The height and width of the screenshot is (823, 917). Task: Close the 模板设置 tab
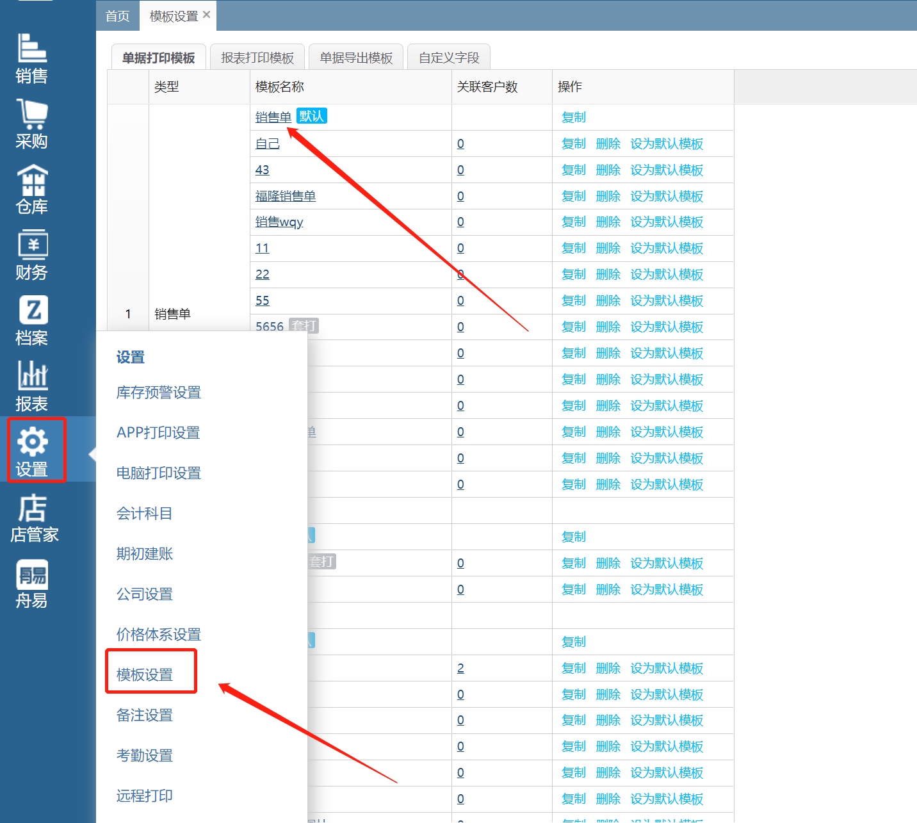click(x=206, y=15)
